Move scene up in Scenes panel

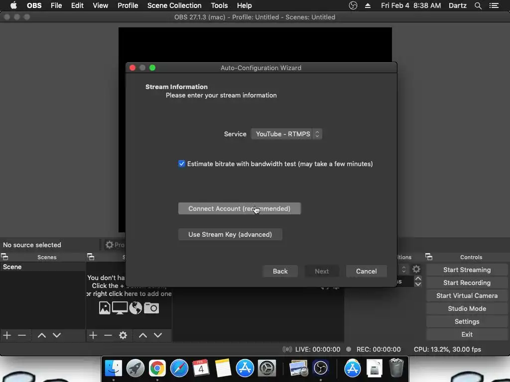tap(42, 335)
